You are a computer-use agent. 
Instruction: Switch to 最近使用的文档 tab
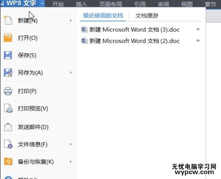[103, 15]
